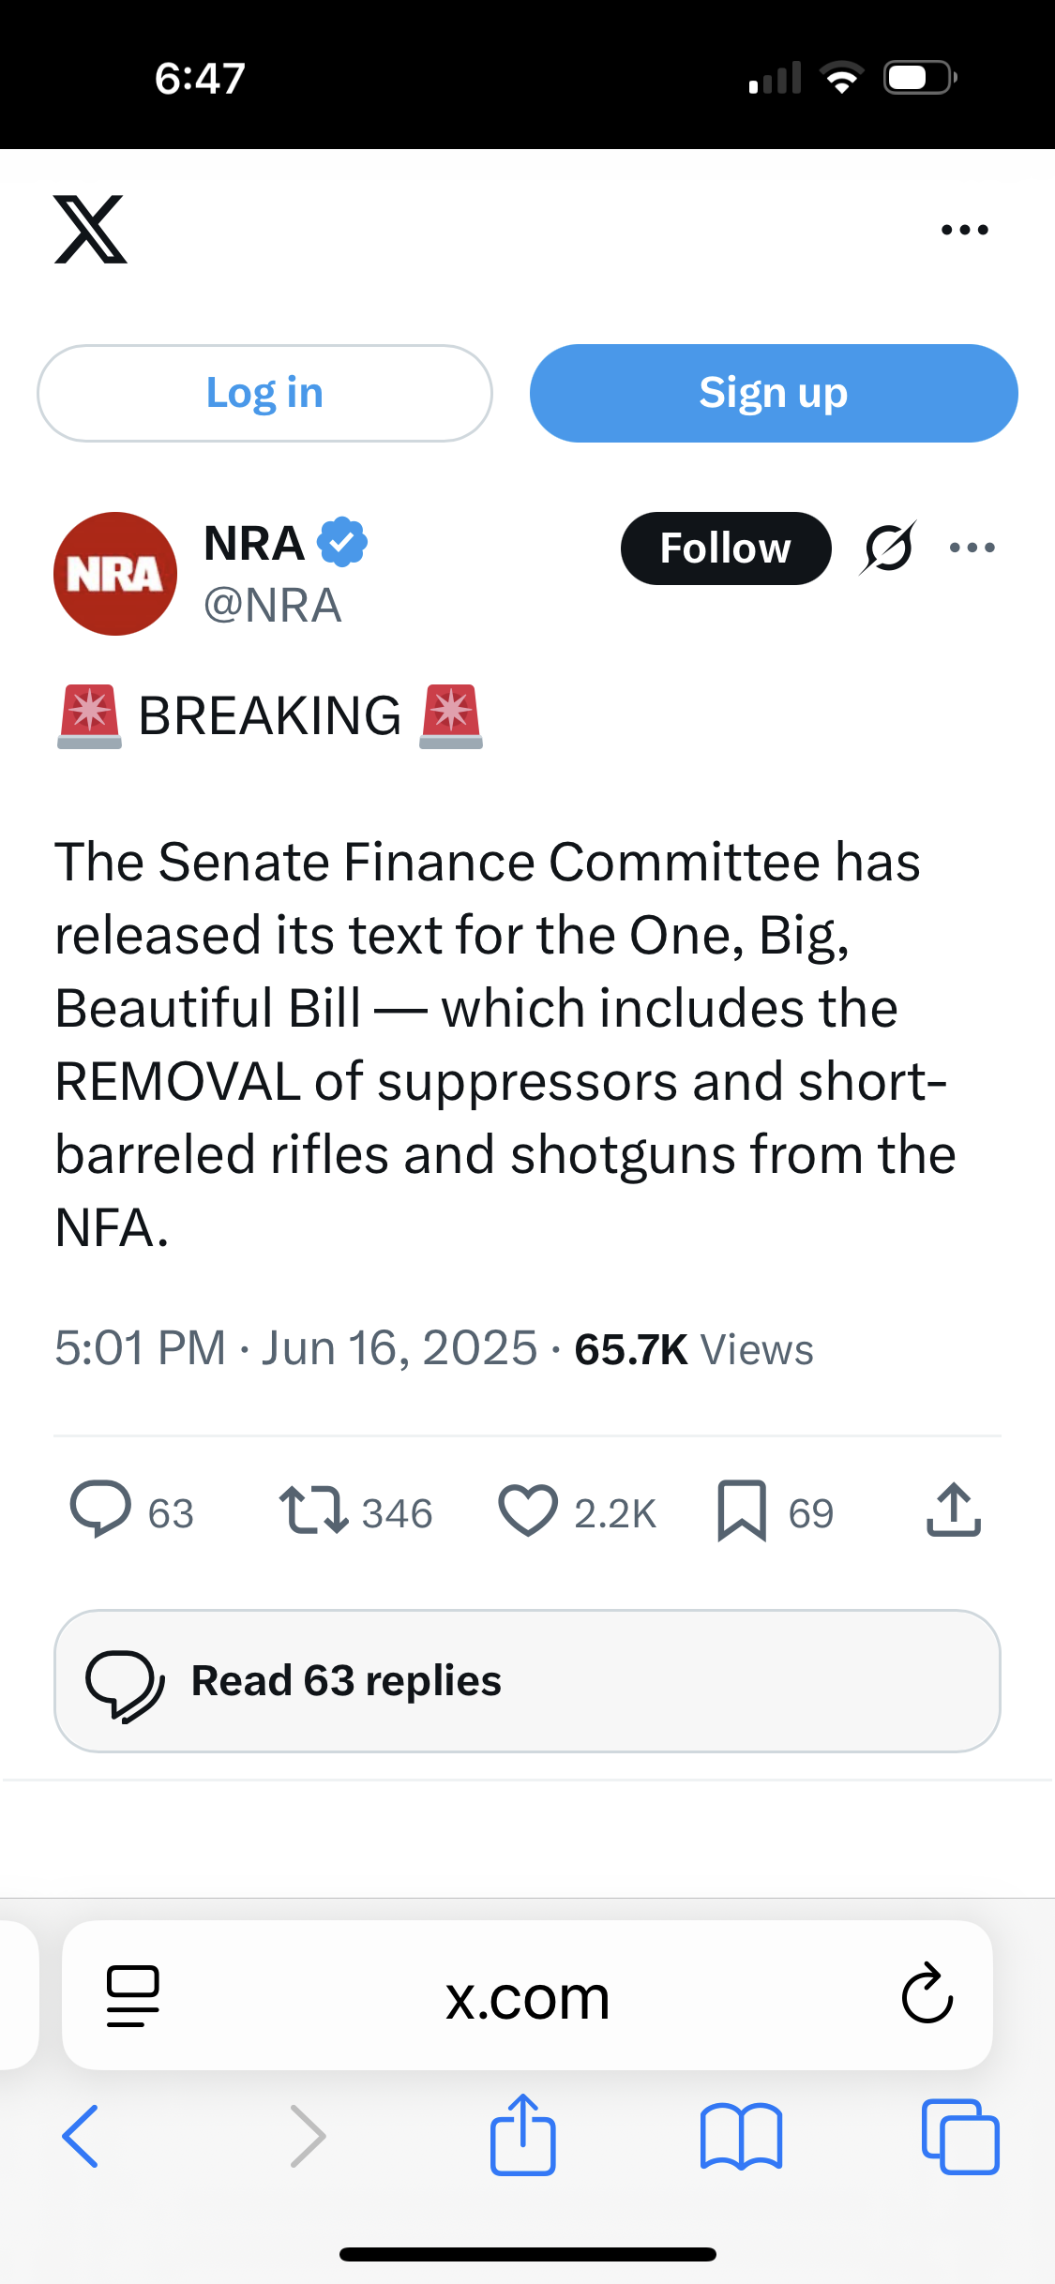Reload the page in Safari
Image resolution: width=1055 pixels, height=2284 pixels.
tap(927, 1992)
